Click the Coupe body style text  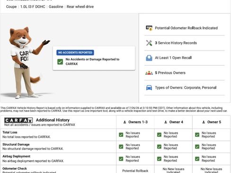point(11,7)
